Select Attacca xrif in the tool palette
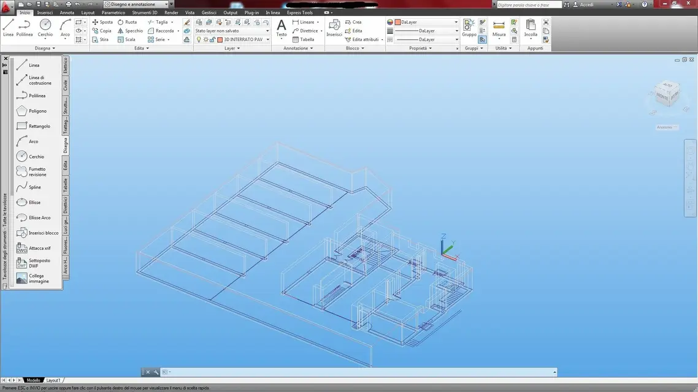The width and height of the screenshot is (698, 392). pyautogui.click(x=33, y=248)
